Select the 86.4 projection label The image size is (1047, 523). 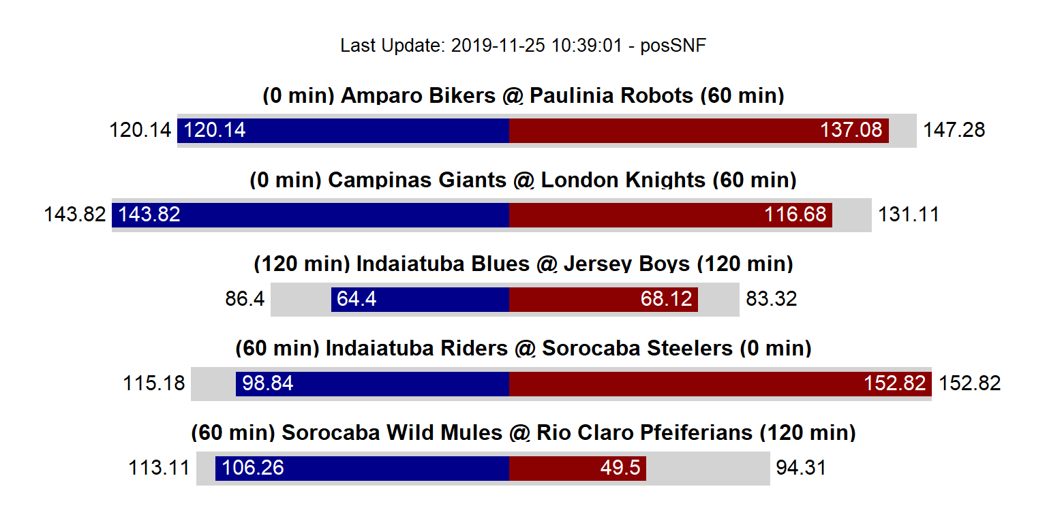245,299
